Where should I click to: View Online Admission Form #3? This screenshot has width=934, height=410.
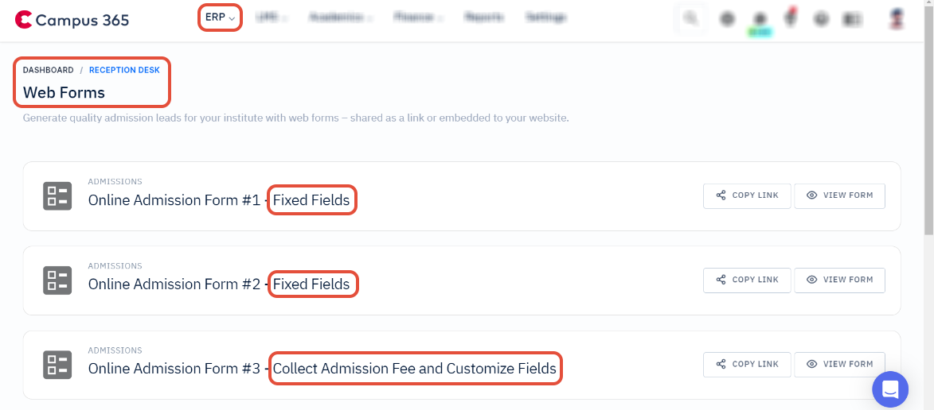point(839,364)
